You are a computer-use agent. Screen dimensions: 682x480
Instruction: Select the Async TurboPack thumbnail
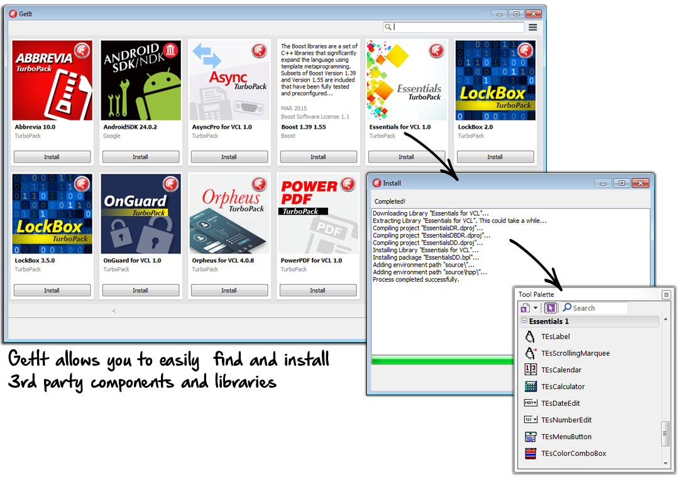229,80
